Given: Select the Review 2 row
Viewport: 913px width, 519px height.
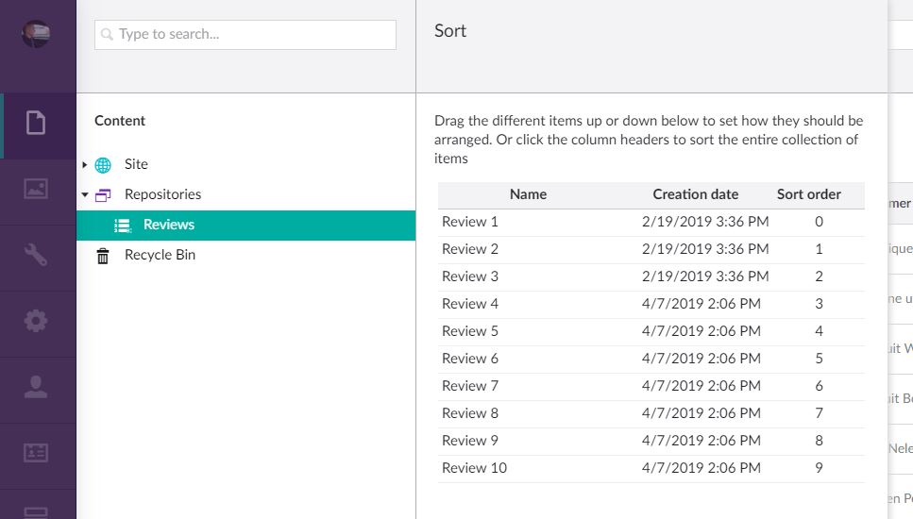Looking at the screenshot, I should pyautogui.click(x=651, y=250).
